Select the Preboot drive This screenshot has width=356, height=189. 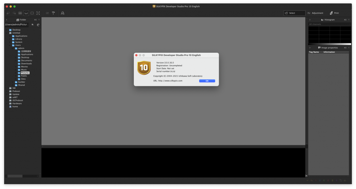(x=16, y=91)
